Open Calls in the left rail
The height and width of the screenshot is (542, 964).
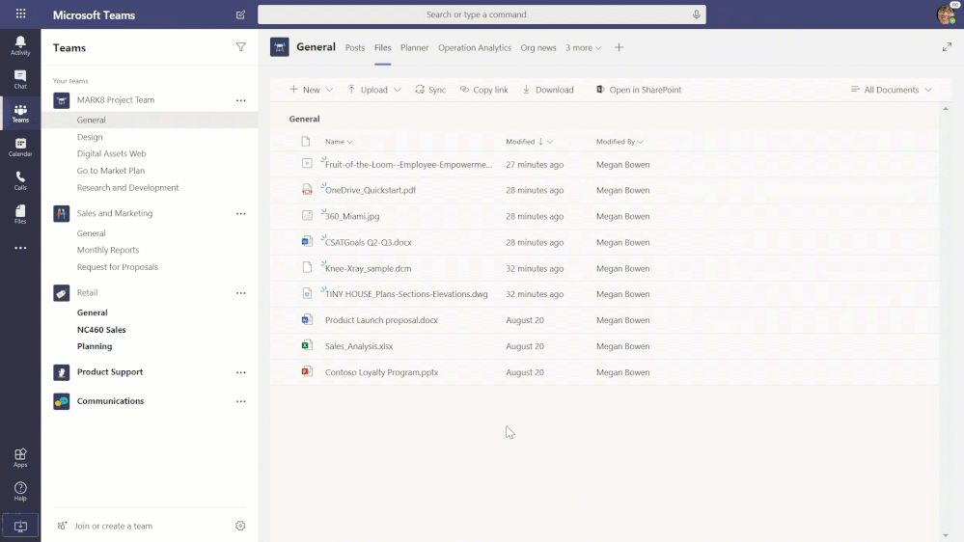[x=20, y=180]
